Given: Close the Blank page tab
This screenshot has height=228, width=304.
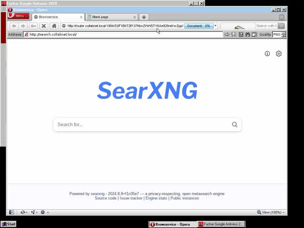Looking at the screenshot, I should click(134, 17).
